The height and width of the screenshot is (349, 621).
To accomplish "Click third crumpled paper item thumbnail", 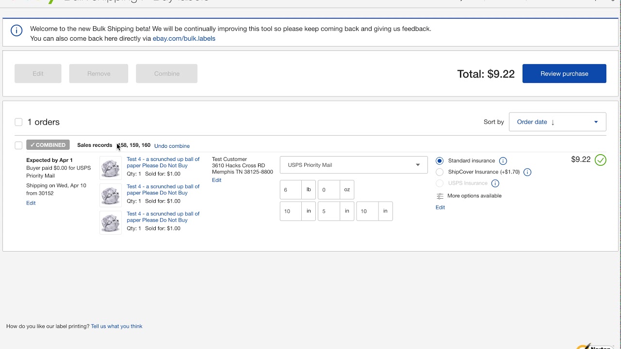I will tap(111, 222).
